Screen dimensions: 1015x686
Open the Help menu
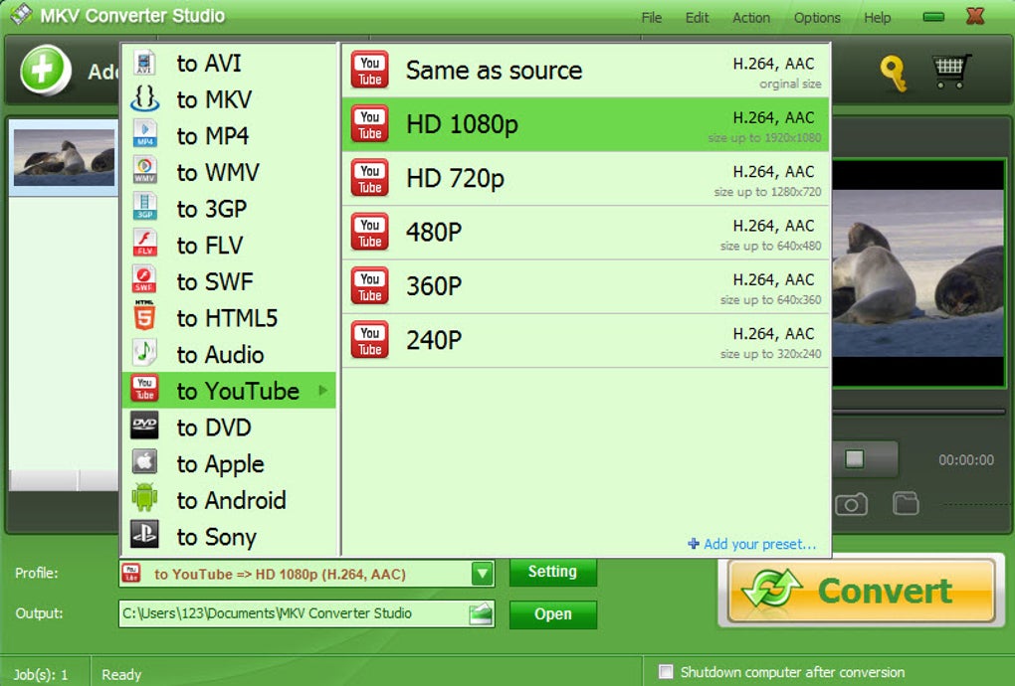[x=877, y=18]
